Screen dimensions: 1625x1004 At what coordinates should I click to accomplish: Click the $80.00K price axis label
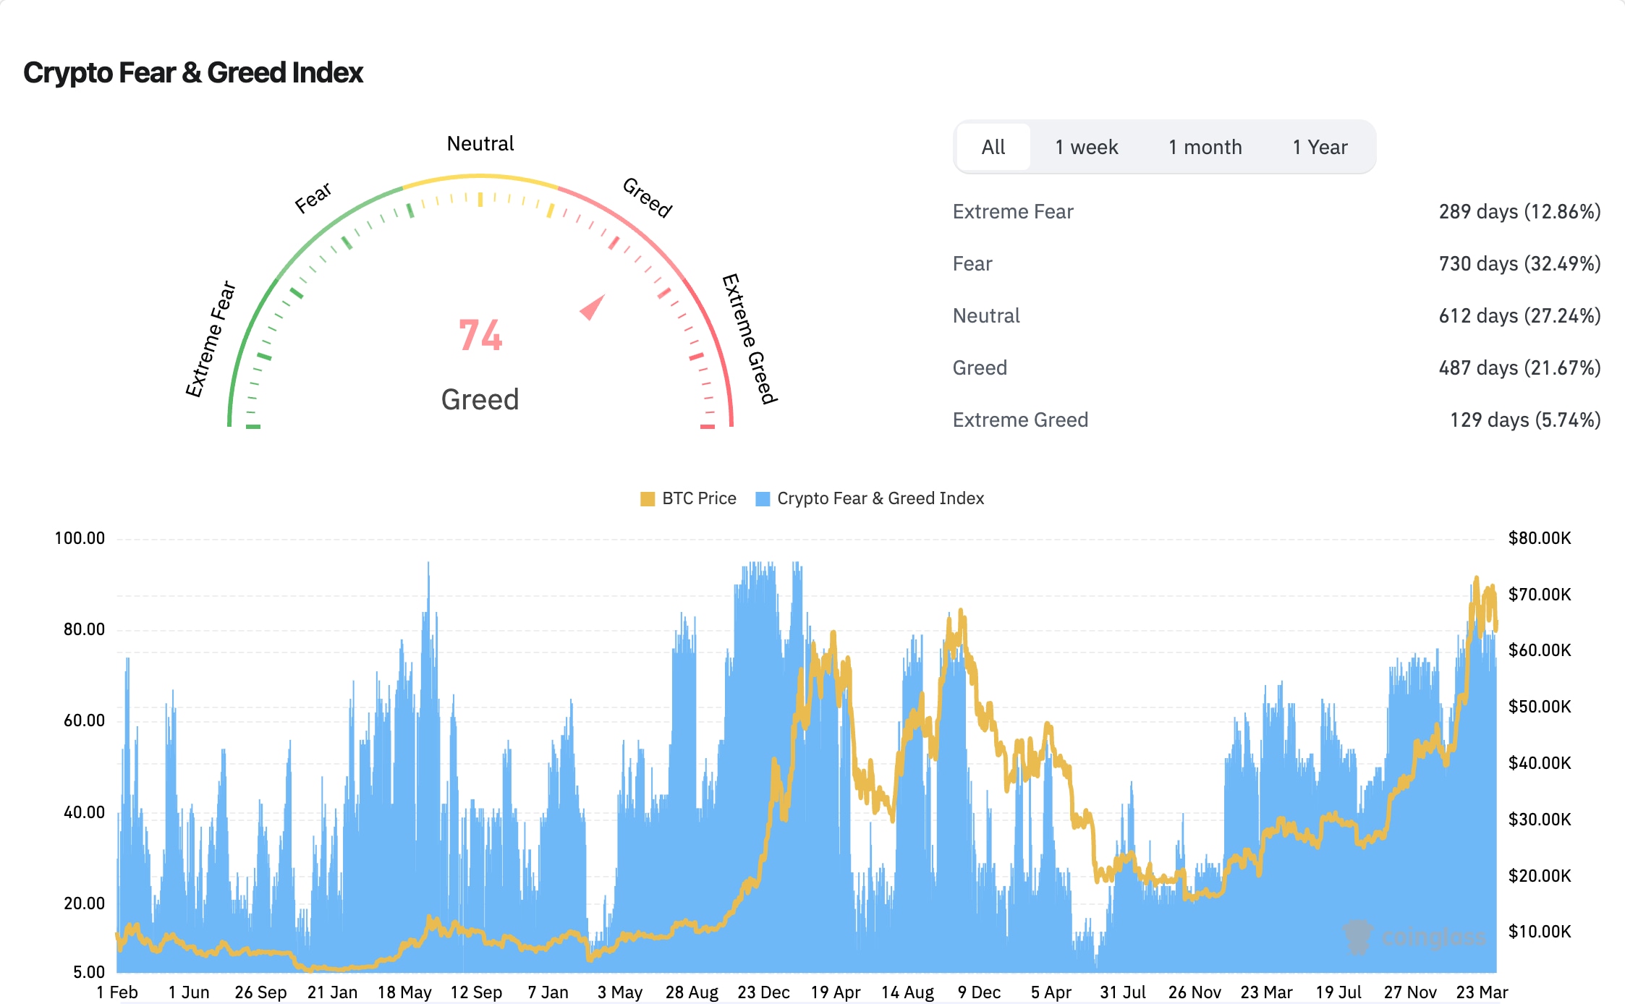click(1539, 538)
